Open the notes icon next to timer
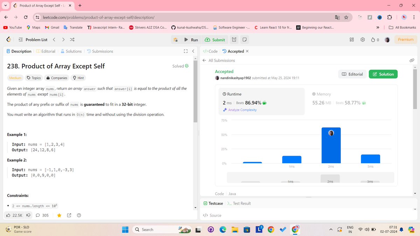The width and height of the screenshot is (420, 236). click(x=245, y=40)
